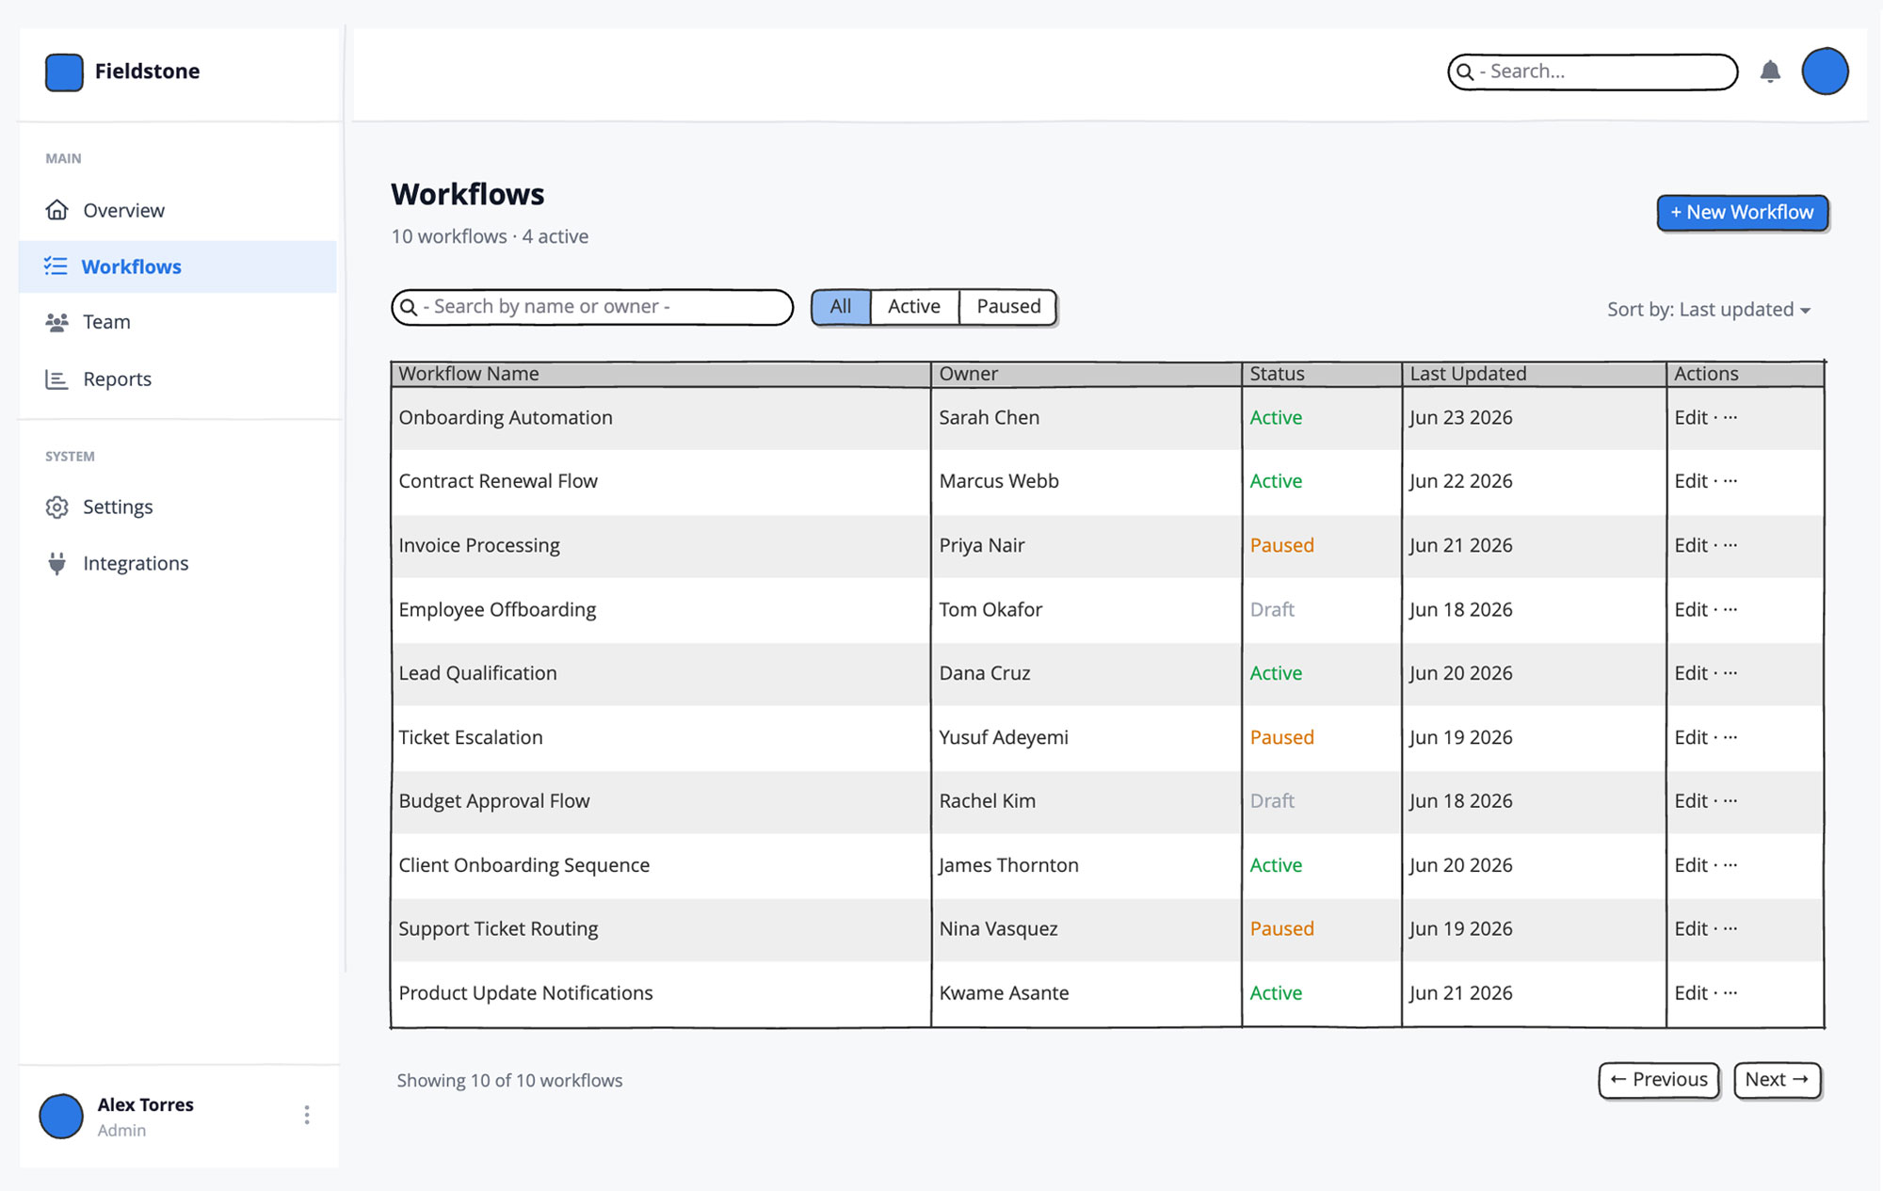Edit the Budget Approval Flow workflow

coord(1691,800)
